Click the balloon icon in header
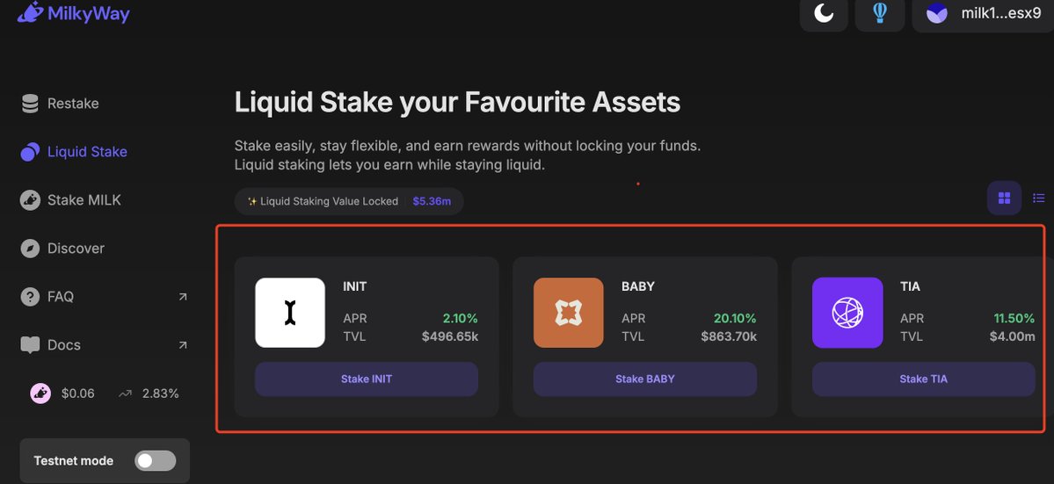Image resolution: width=1054 pixels, height=484 pixels. pos(879,13)
